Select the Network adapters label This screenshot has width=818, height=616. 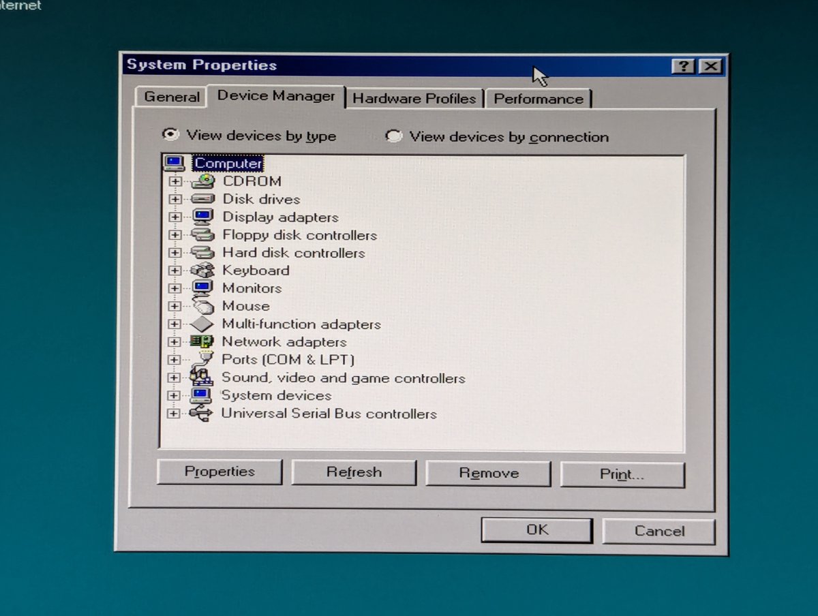coord(284,342)
